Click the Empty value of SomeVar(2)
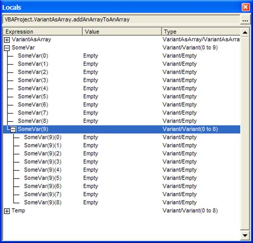The width and height of the screenshot is (253, 243). tap(91, 72)
